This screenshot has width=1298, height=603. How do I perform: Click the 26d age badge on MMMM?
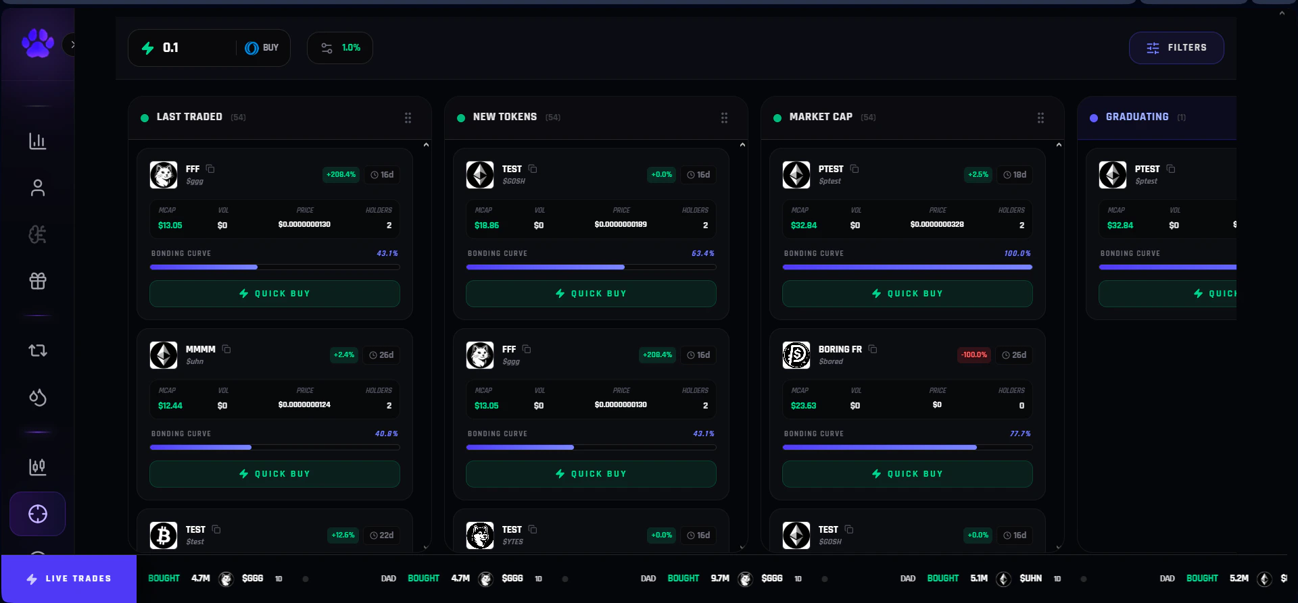pyautogui.click(x=381, y=355)
